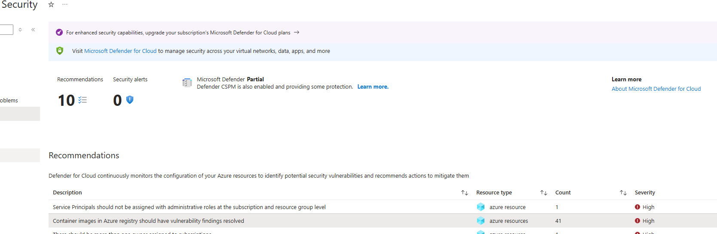Sort recommendations by Description column arrows

(x=464, y=193)
